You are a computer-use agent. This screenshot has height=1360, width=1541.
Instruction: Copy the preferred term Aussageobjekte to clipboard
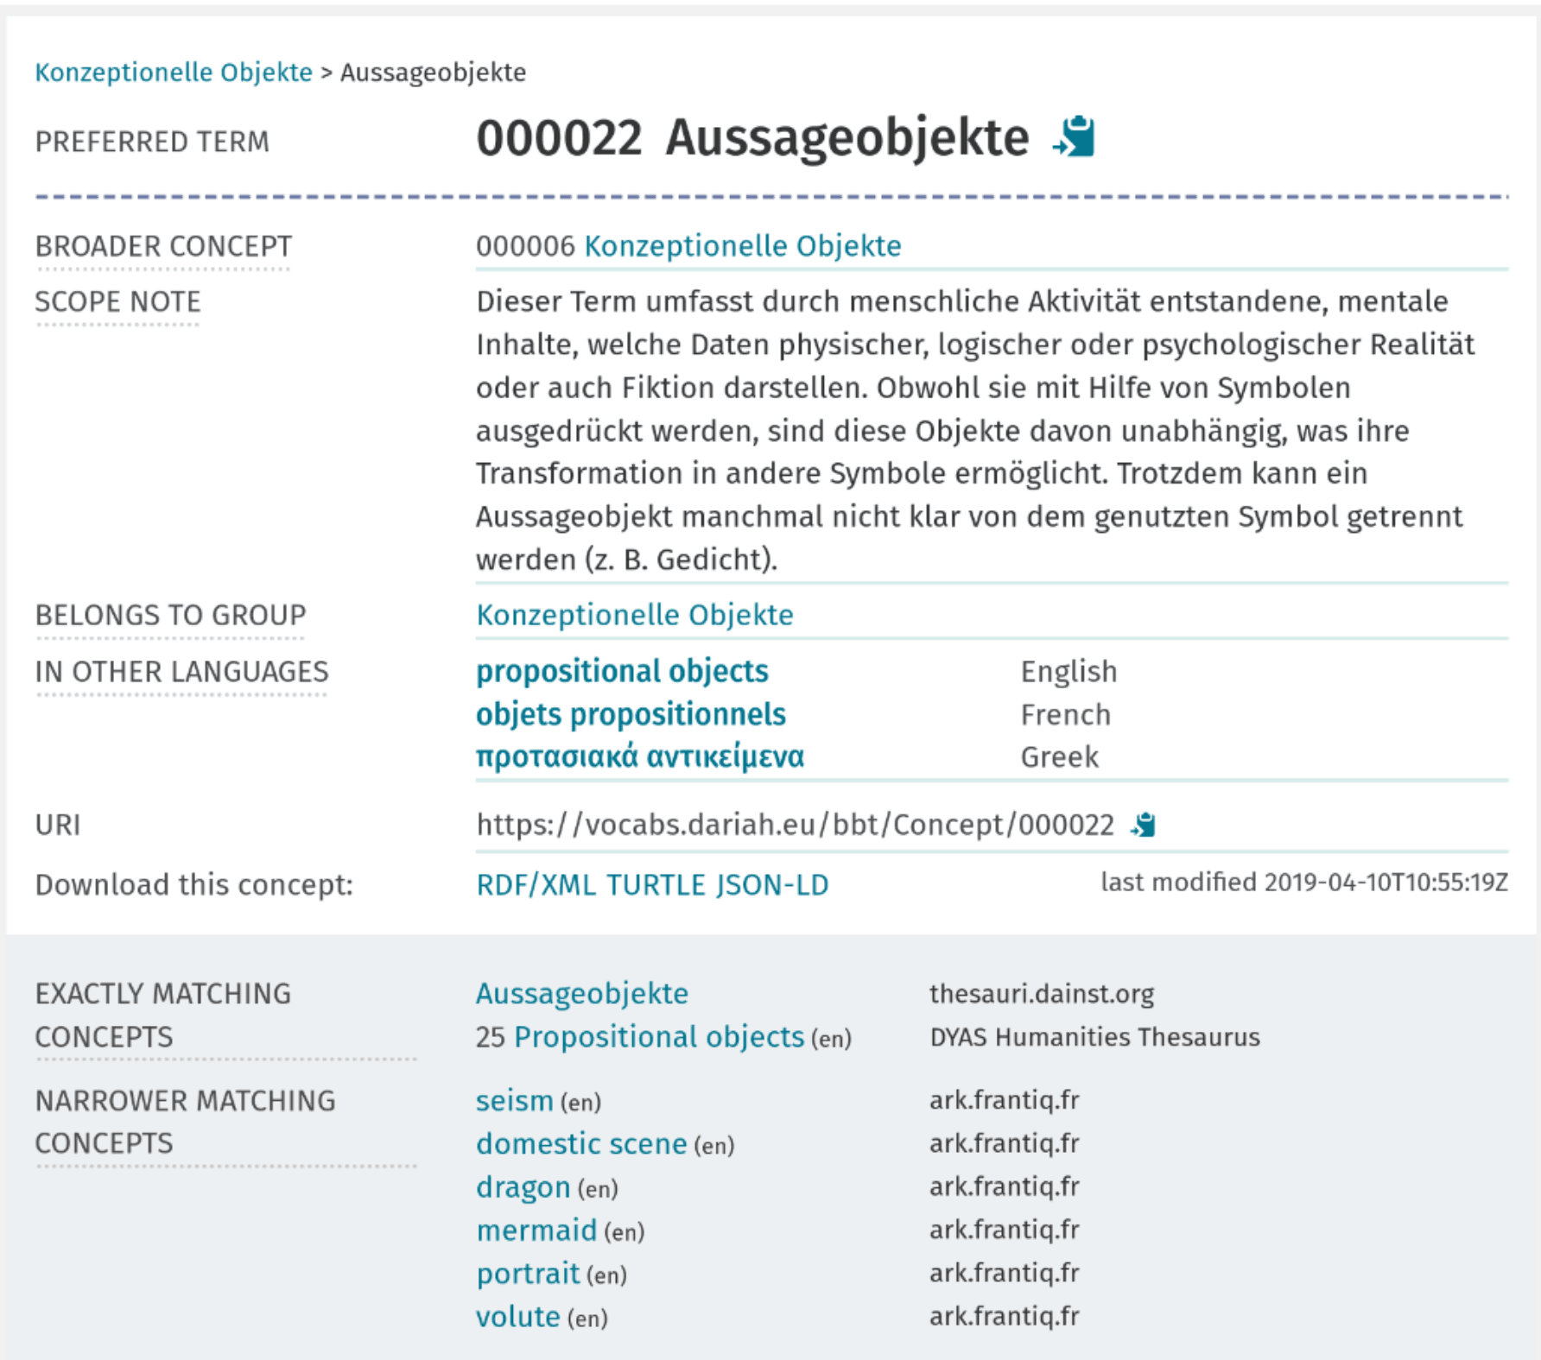pos(1074,138)
